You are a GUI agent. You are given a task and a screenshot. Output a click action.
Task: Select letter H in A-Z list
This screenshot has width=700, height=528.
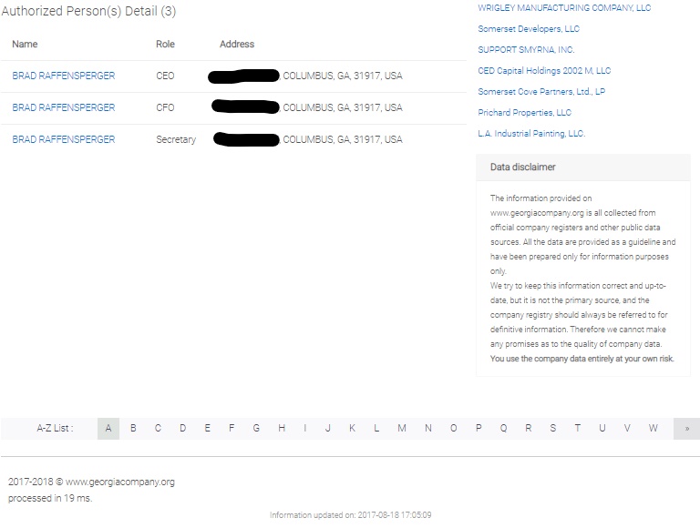[282, 429]
